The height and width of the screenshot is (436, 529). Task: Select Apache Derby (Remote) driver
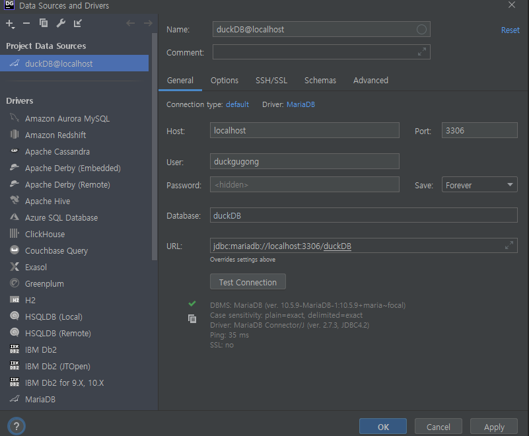(75, 184)
